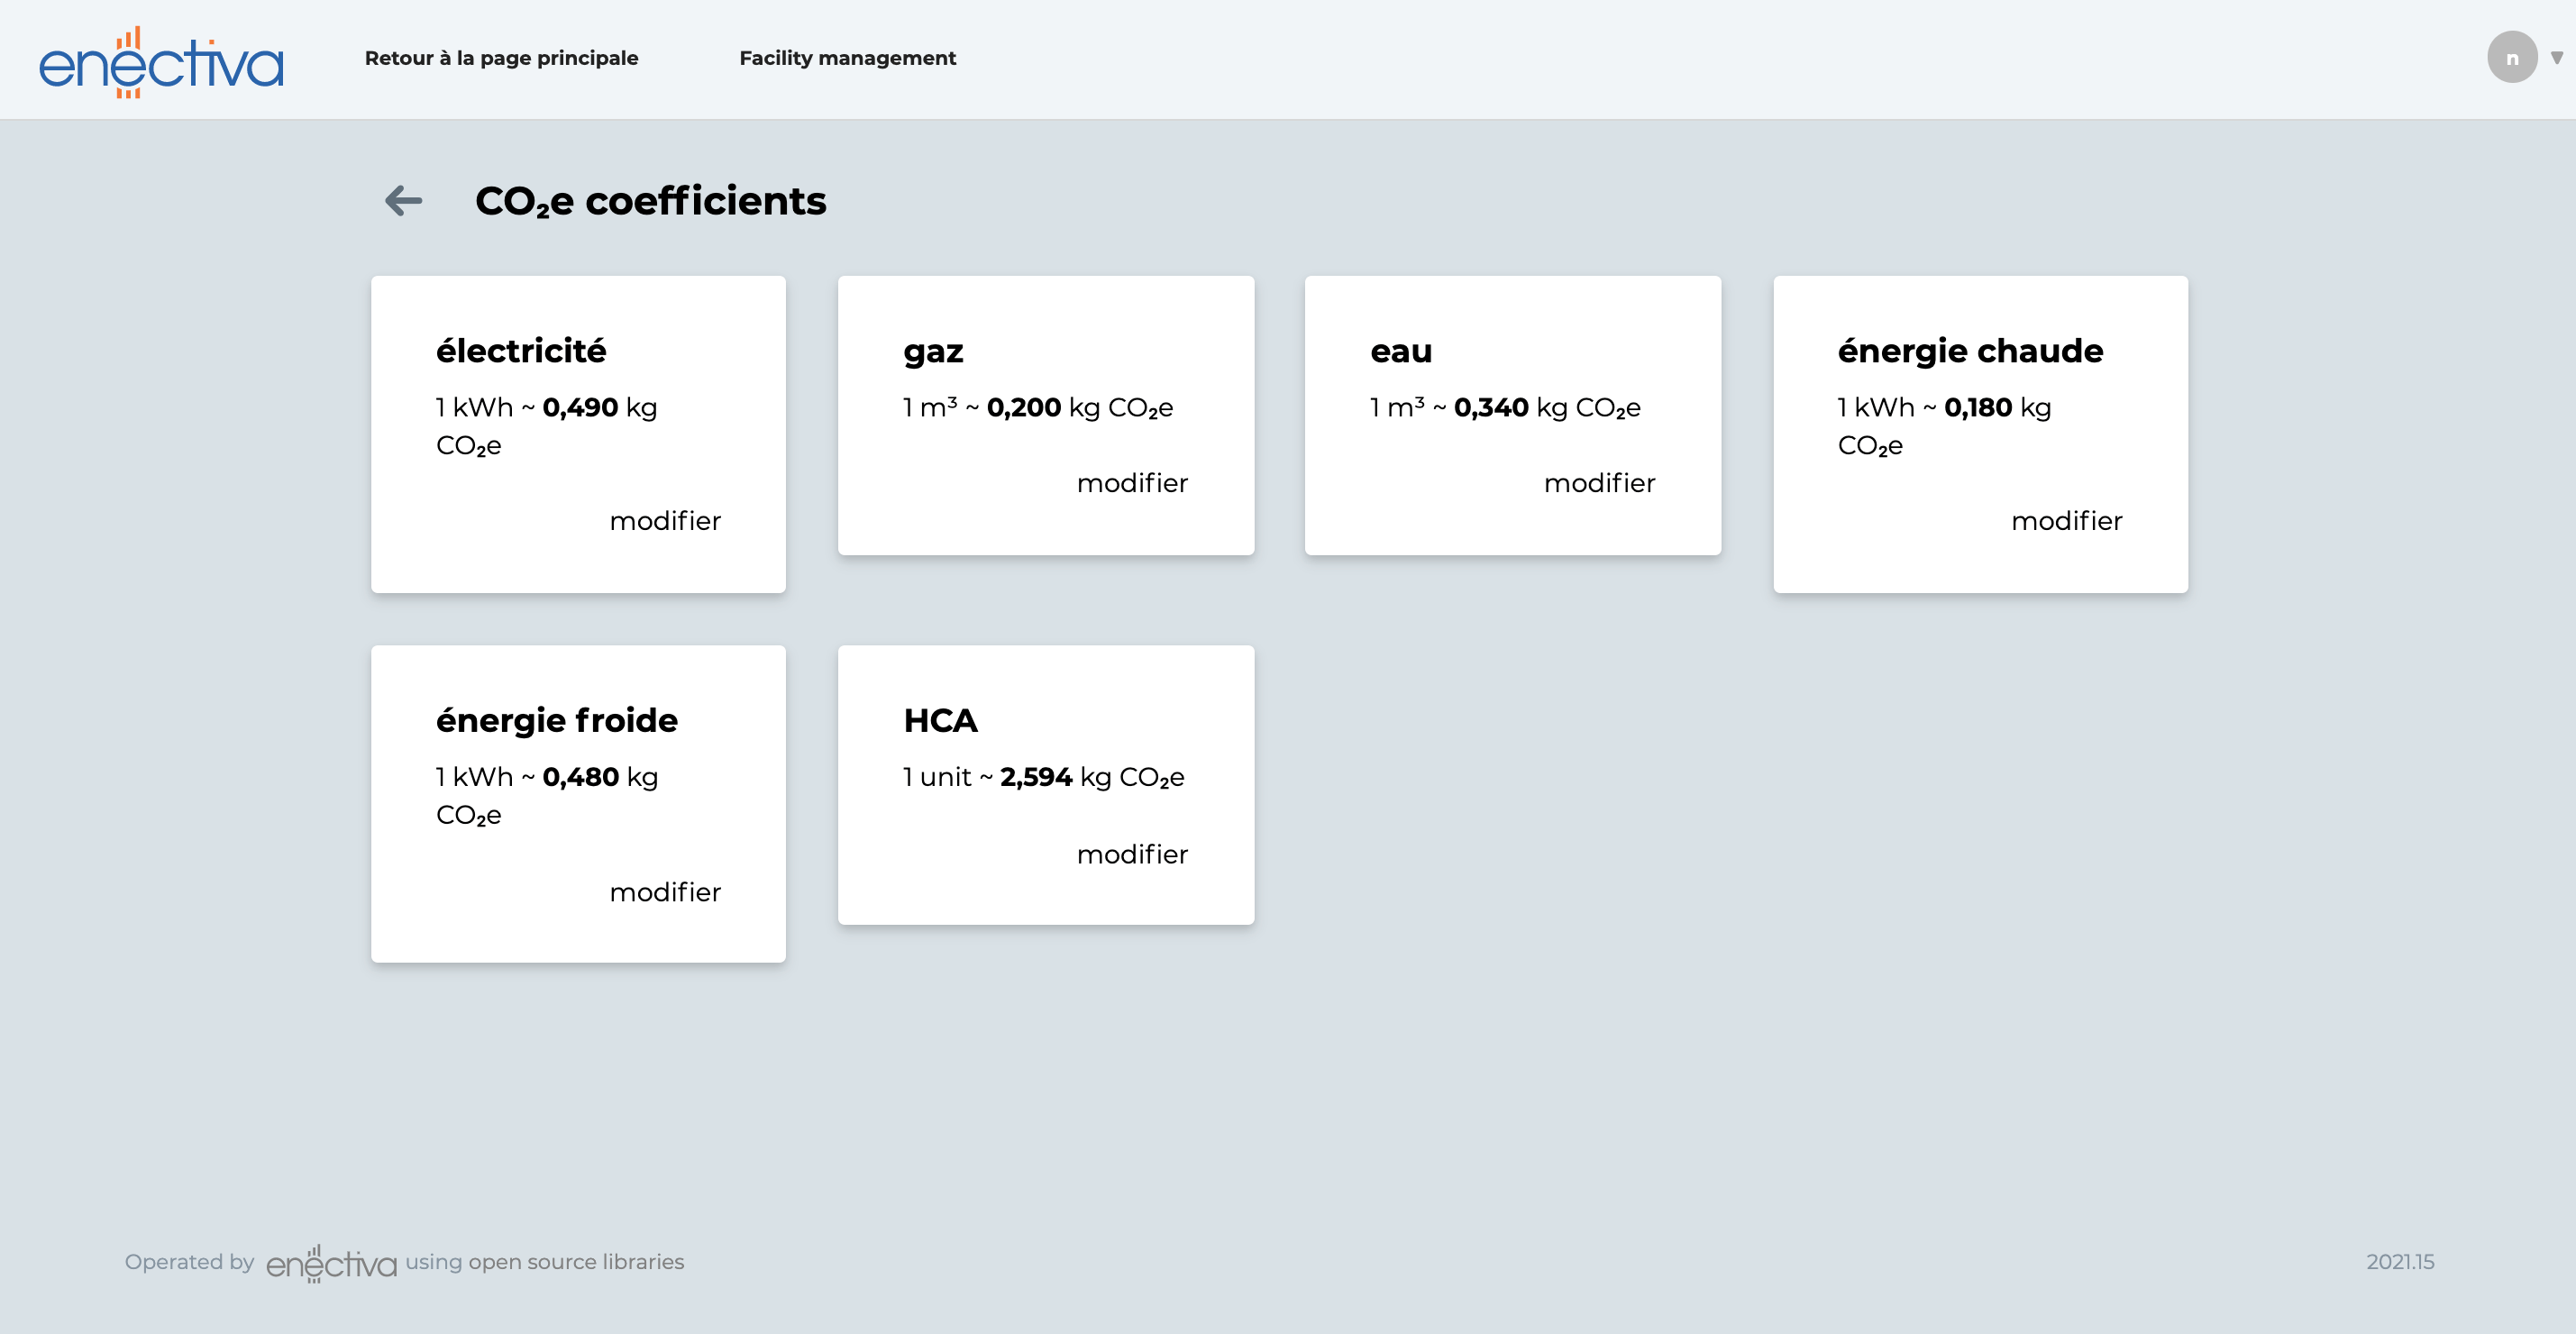Image resolution: width=2576 pixels, height=1334 pixels.
Task: Click modifier on the électricité card
Action: pyautogui.click(x=665, y=521)
